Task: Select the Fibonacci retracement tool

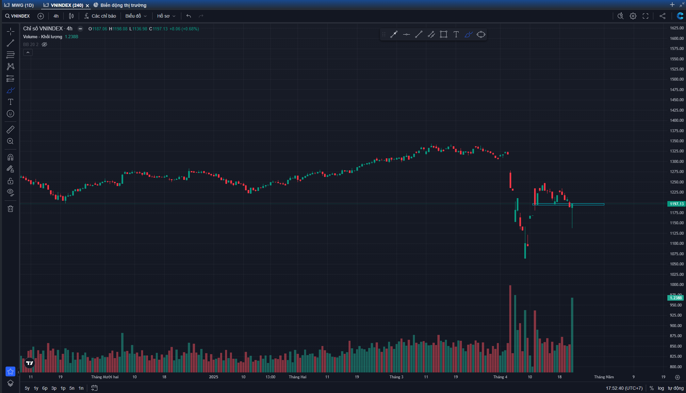Action: tap(10, 55)
